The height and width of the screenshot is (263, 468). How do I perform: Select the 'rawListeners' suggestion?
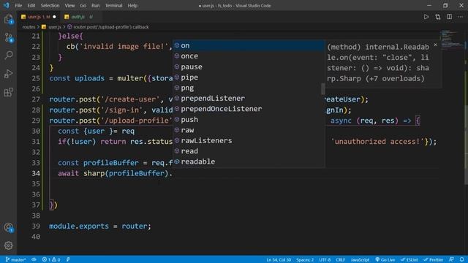[249, 140]
